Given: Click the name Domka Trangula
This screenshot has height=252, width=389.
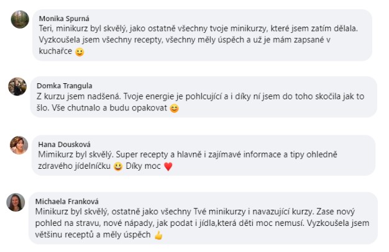Looking at the screenshot, I should click(65, 85).
